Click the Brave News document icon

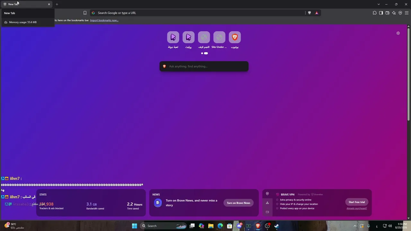click(158, 202)
